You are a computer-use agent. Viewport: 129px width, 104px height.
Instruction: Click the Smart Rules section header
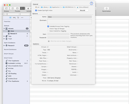[8, 58]
